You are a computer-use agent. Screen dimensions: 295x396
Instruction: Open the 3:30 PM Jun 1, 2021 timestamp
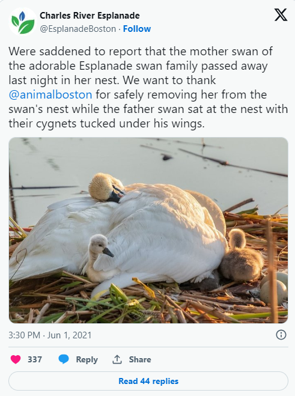50,335
